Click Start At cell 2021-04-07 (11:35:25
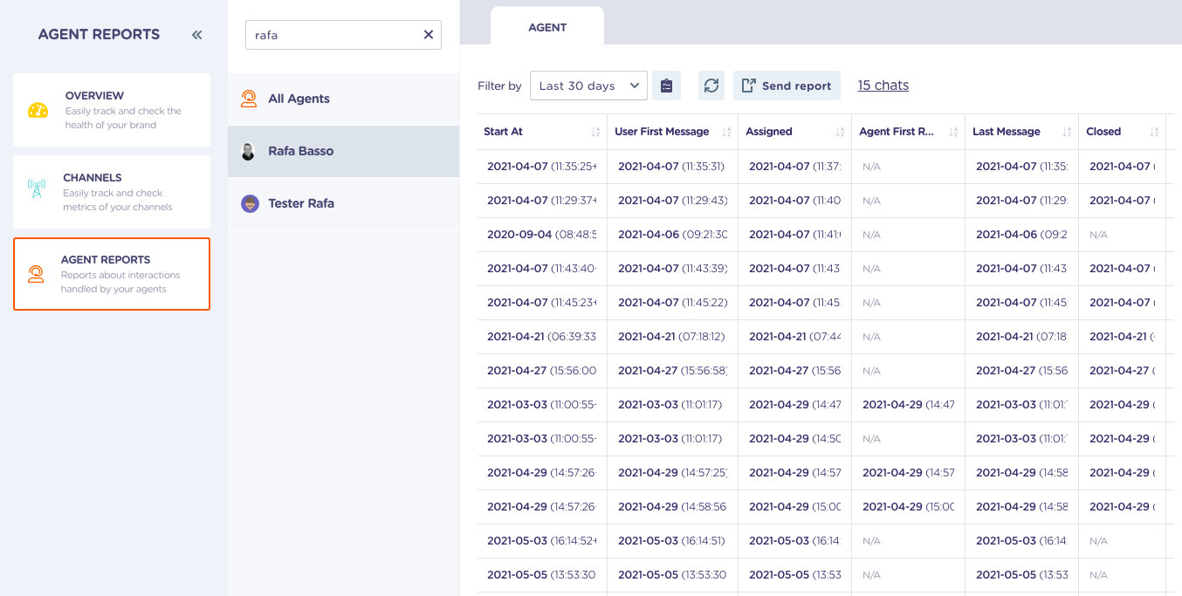 542,167
